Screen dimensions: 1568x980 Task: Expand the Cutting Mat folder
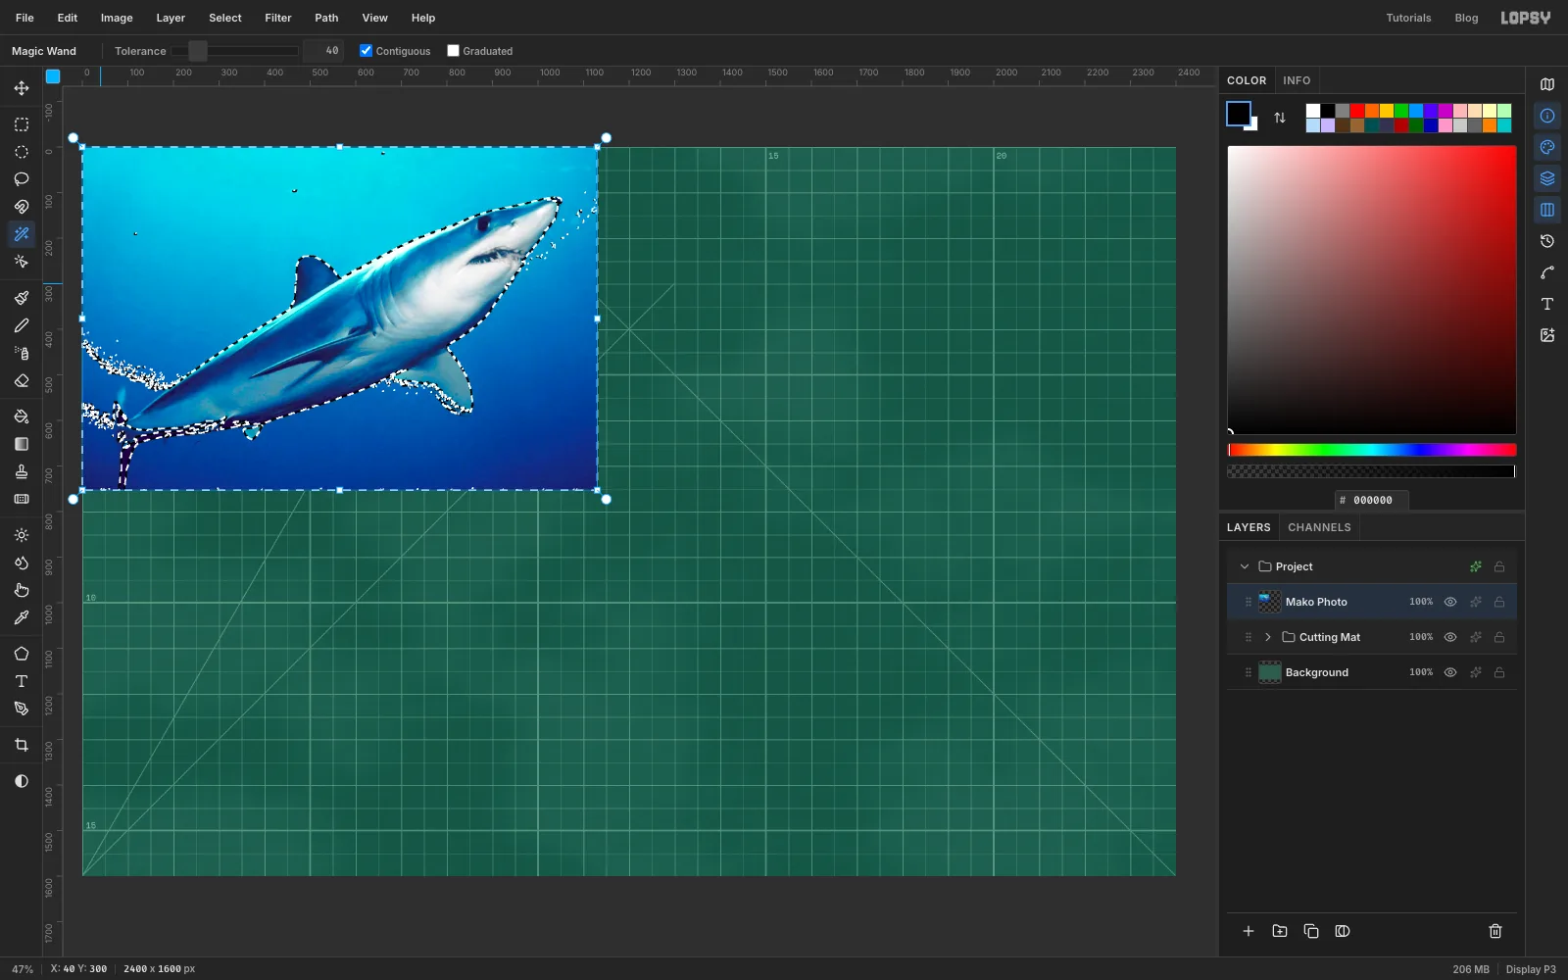1268,637
